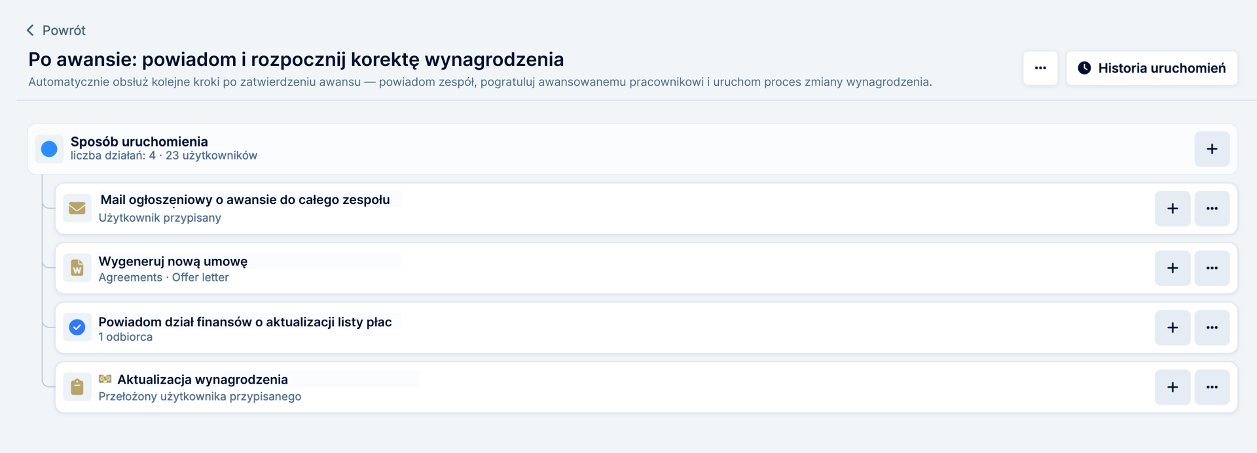
Task: Add a step after Mail ogłoszeniowy
Action: (x=1173, y=209)
